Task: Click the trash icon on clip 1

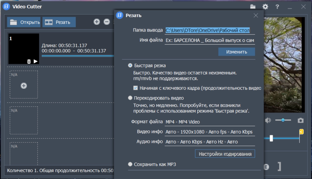Action: point(29,62)
